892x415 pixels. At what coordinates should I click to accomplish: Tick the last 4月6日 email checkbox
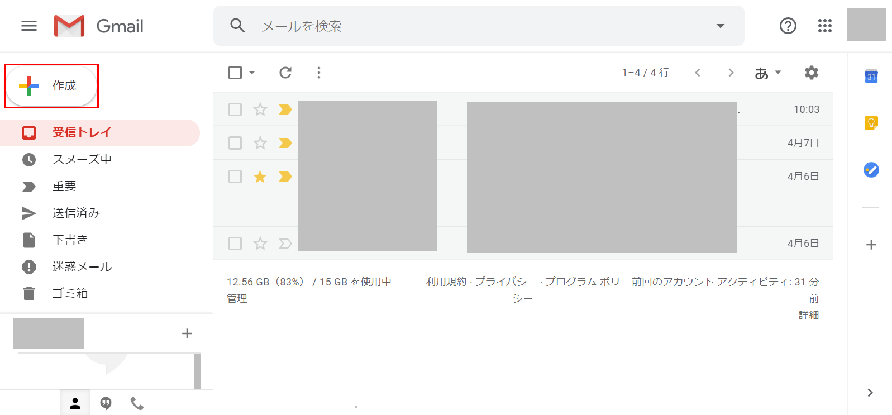(235, 244)
